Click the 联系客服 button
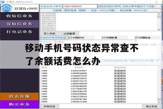Viewport: 163px width, 109px height. click(x=20, y=96)
